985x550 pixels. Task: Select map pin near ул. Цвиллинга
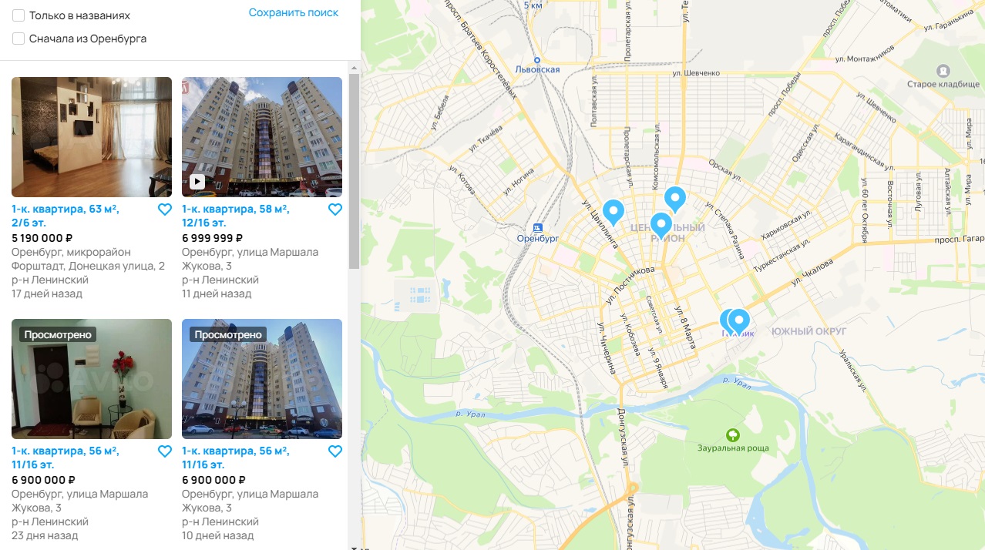(613, 212)
